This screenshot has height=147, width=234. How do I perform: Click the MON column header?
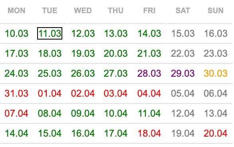16,11
